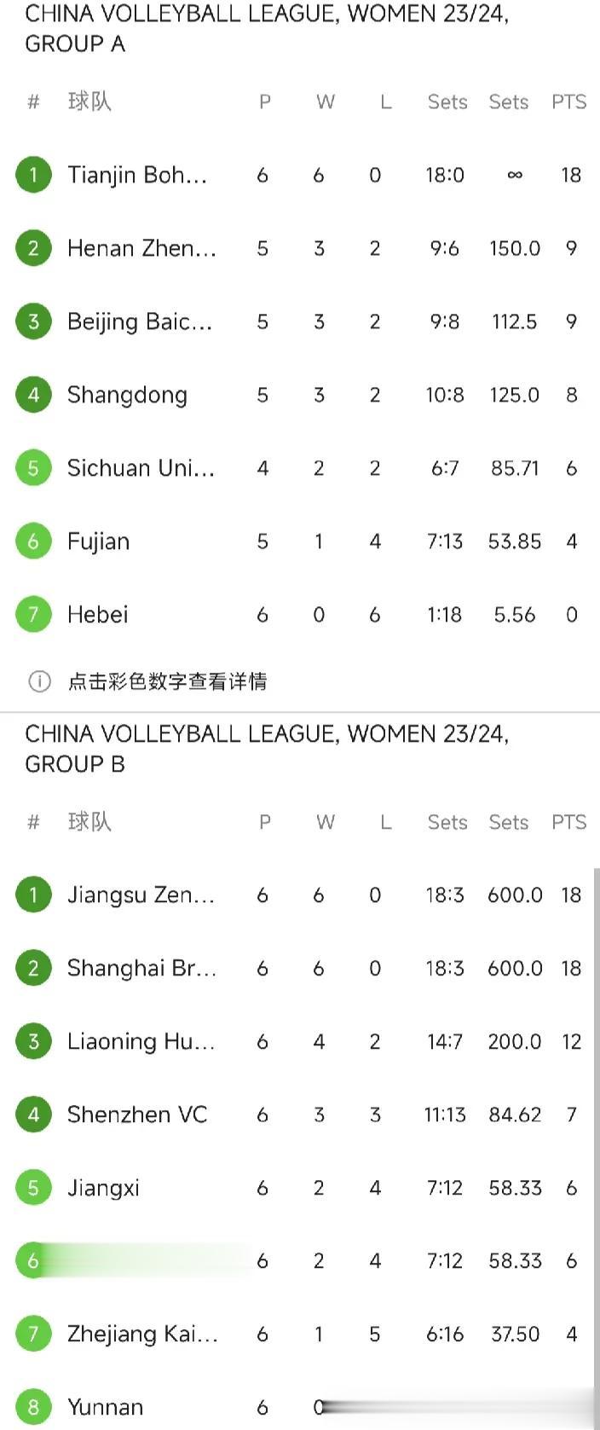The width and height of the screenshot is (600, 1430).
Task: Open Zhejiang Kai... team details
Action: 142,1334
